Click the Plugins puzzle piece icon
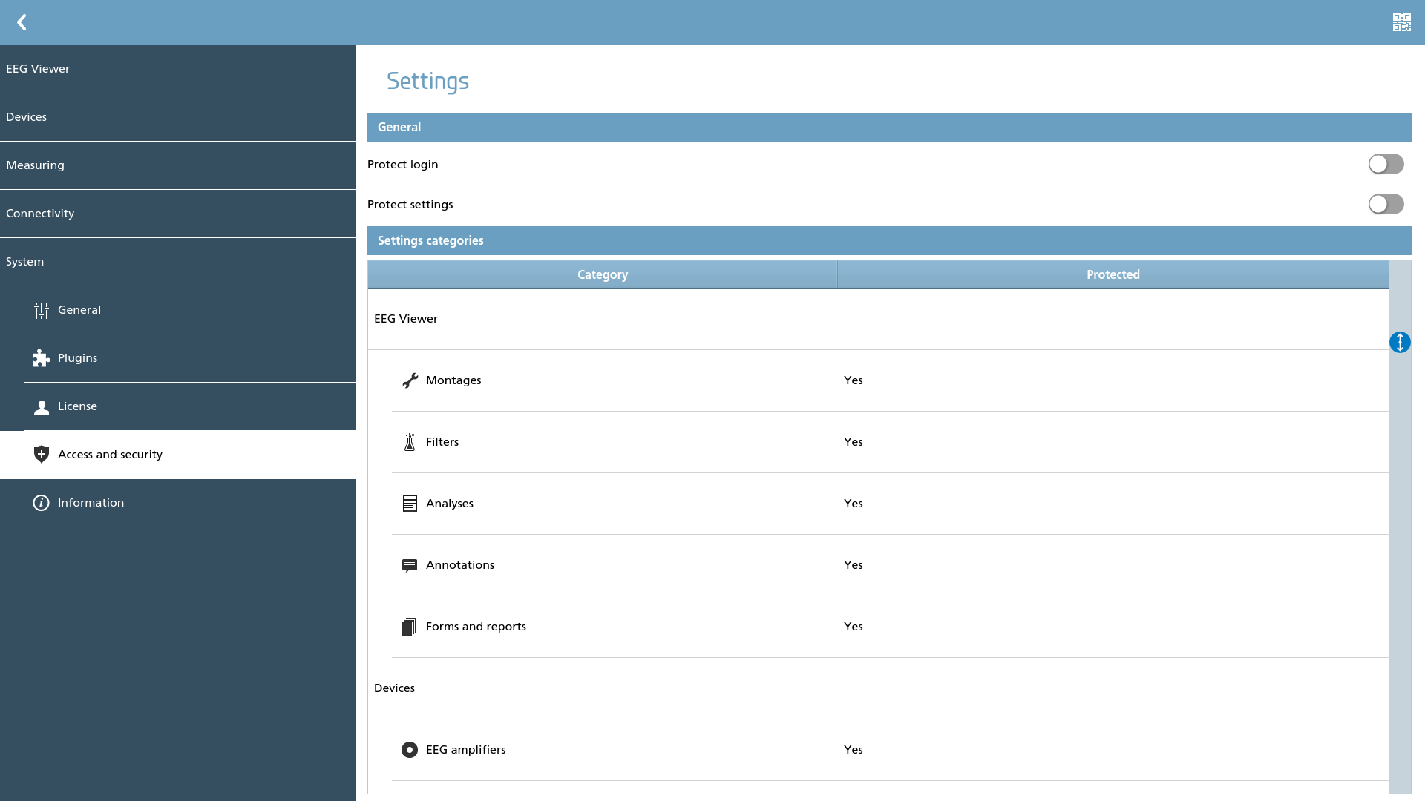This screenshot has width=1425, height=801. [x=42, y=358]
